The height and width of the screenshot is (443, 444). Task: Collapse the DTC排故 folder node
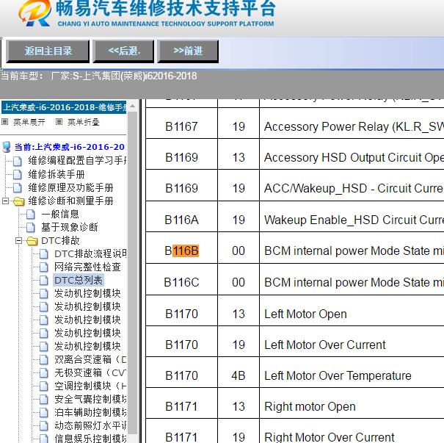[18, 241]
